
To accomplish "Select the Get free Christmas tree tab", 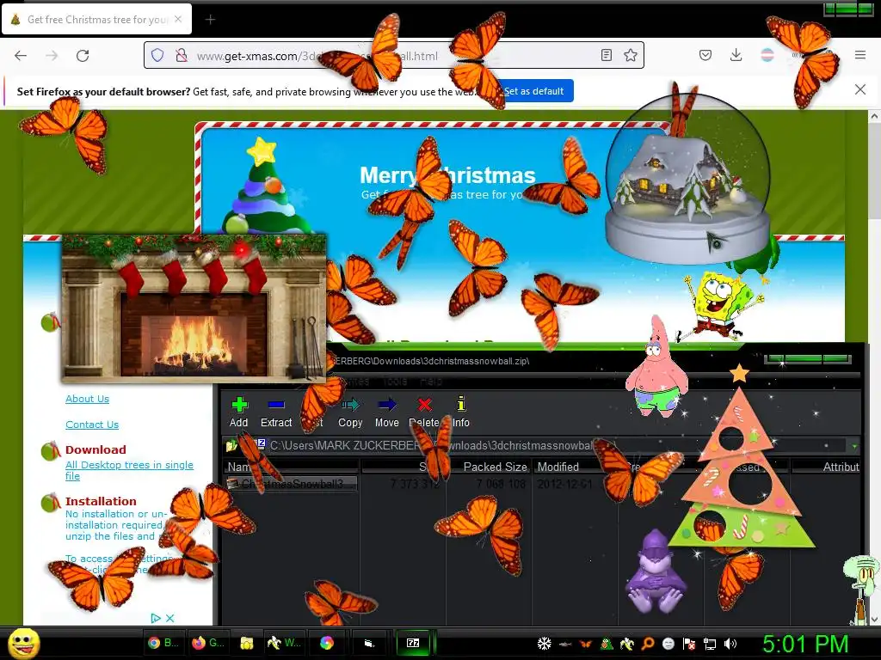I will [97, 19].
